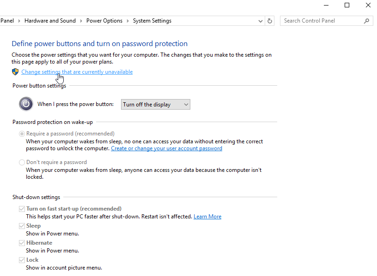This screenshot has height=276, width=377.
Task: Go to Power Options breadcrumb
Action: coord(104,21)
